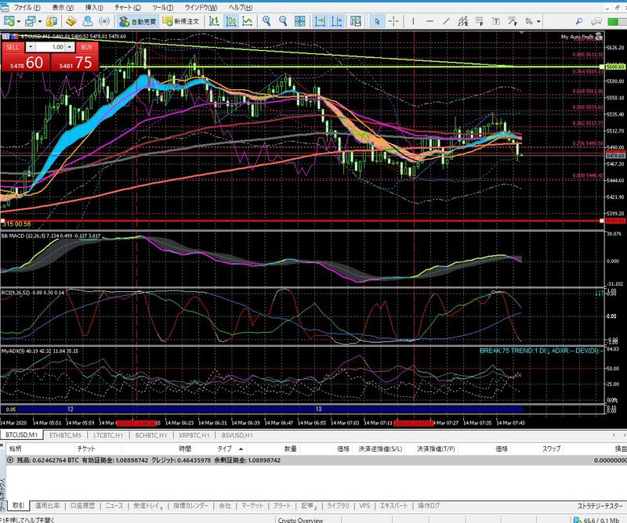Click the 新規注文 new order button
Screen dimensions: 627x523
[x=181, y=21]
